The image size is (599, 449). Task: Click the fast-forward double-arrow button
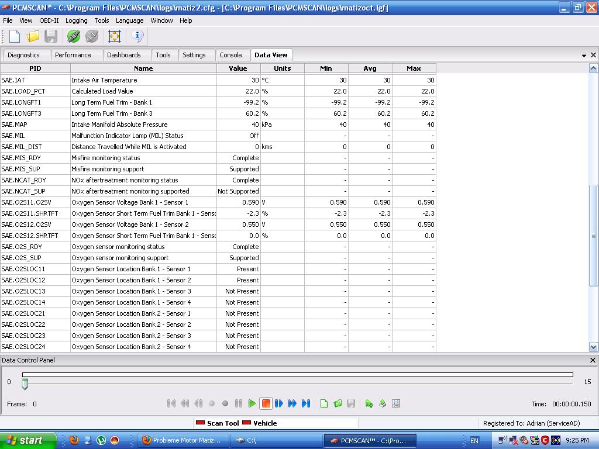click(292, 403)
